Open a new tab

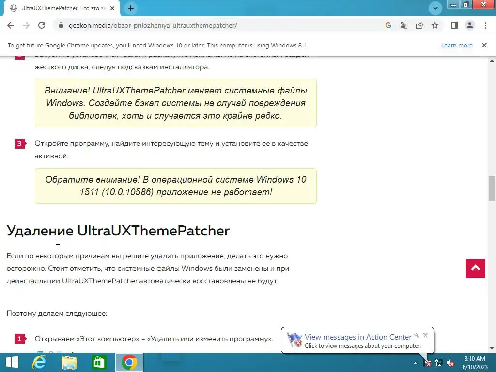[x=131, y=9]
